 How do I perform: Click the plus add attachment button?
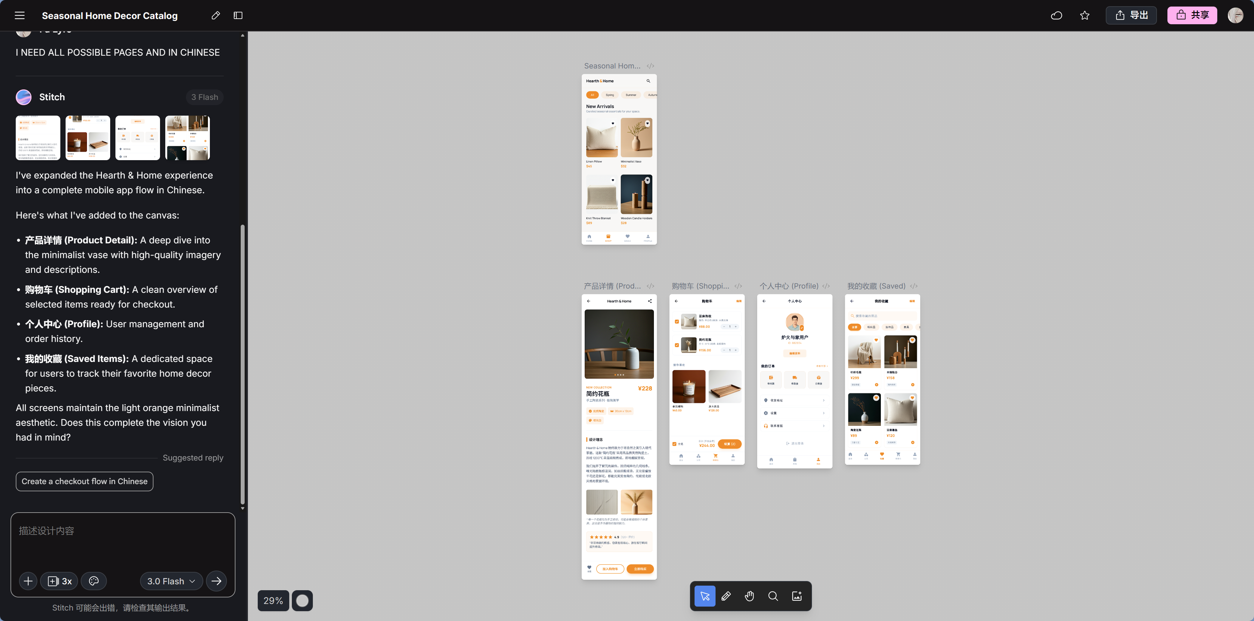click(28, 581)
